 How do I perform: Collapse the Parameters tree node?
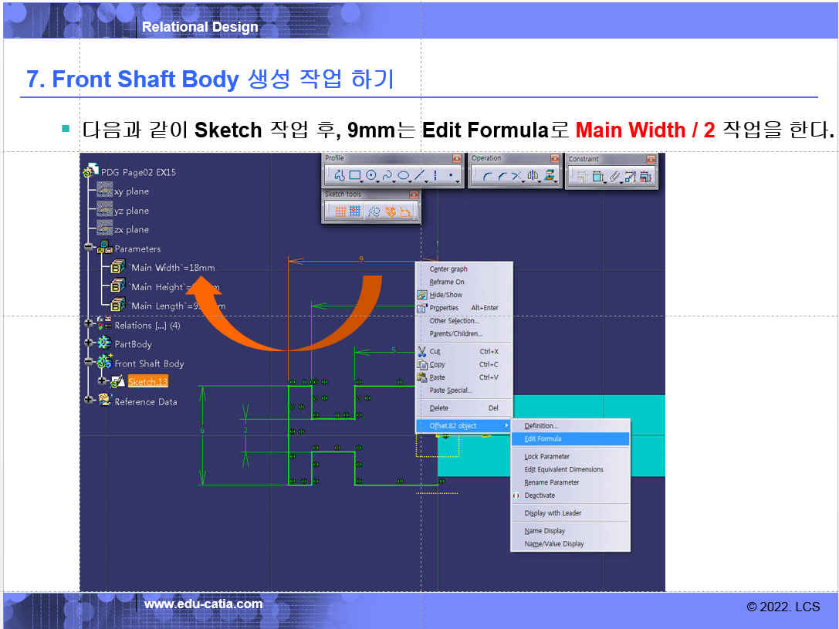point(89,248)
